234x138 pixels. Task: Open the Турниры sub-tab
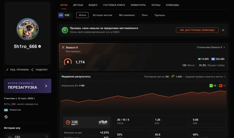click(x=160, y=15)
